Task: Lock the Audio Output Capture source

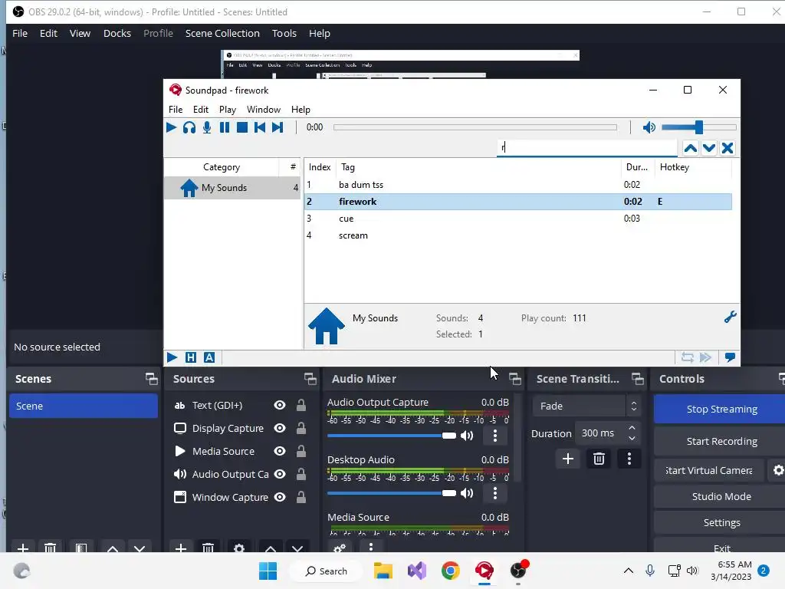Action: (301, 474)
